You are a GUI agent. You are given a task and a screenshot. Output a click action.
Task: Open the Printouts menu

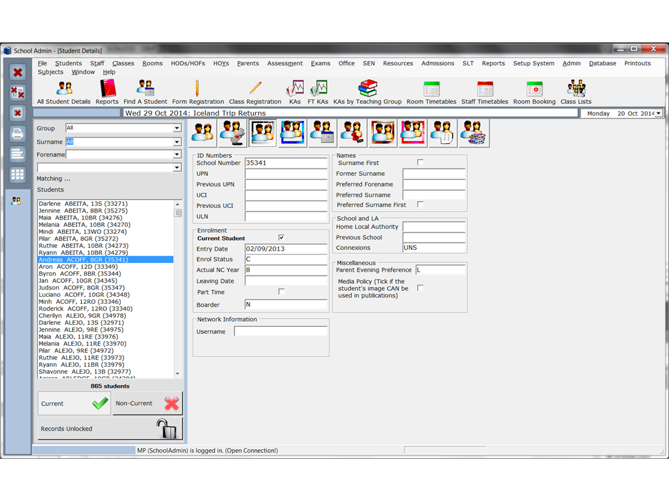(638, 63)
